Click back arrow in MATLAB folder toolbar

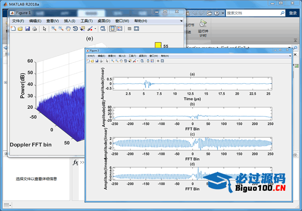(x=5, y=48)
